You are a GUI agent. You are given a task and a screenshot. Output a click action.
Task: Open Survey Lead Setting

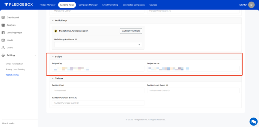tap(15, 69)
